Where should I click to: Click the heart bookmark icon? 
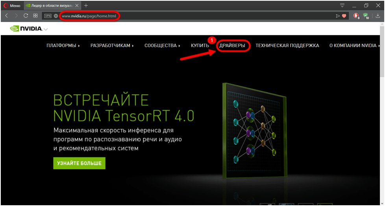344,16
